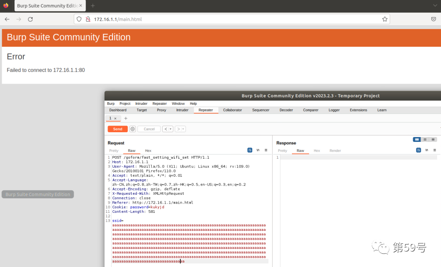This screenshot has width=441, height=267.
Task: Switch Request view to Raw
Action: 131,151
